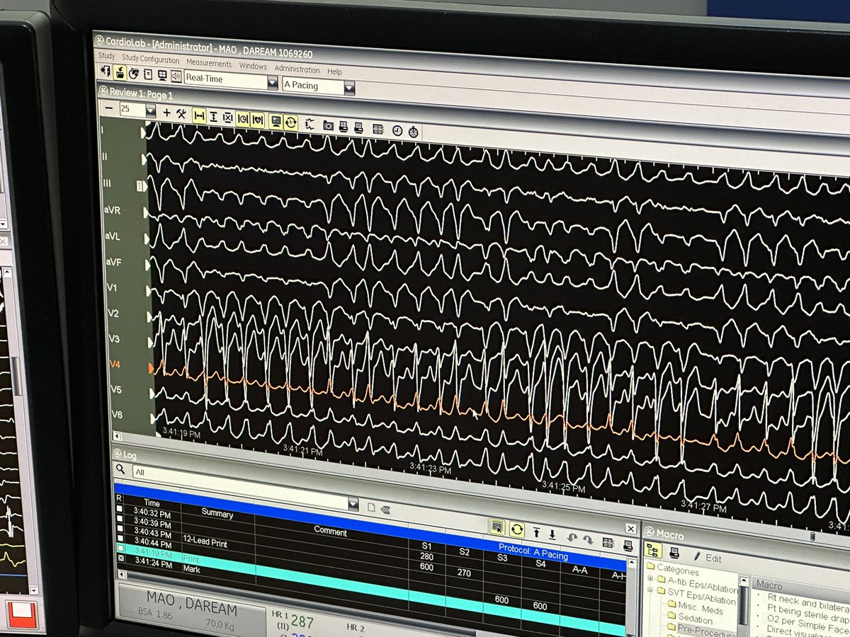
Task: Click the camera snapshot icon
Action: (328, 125)
